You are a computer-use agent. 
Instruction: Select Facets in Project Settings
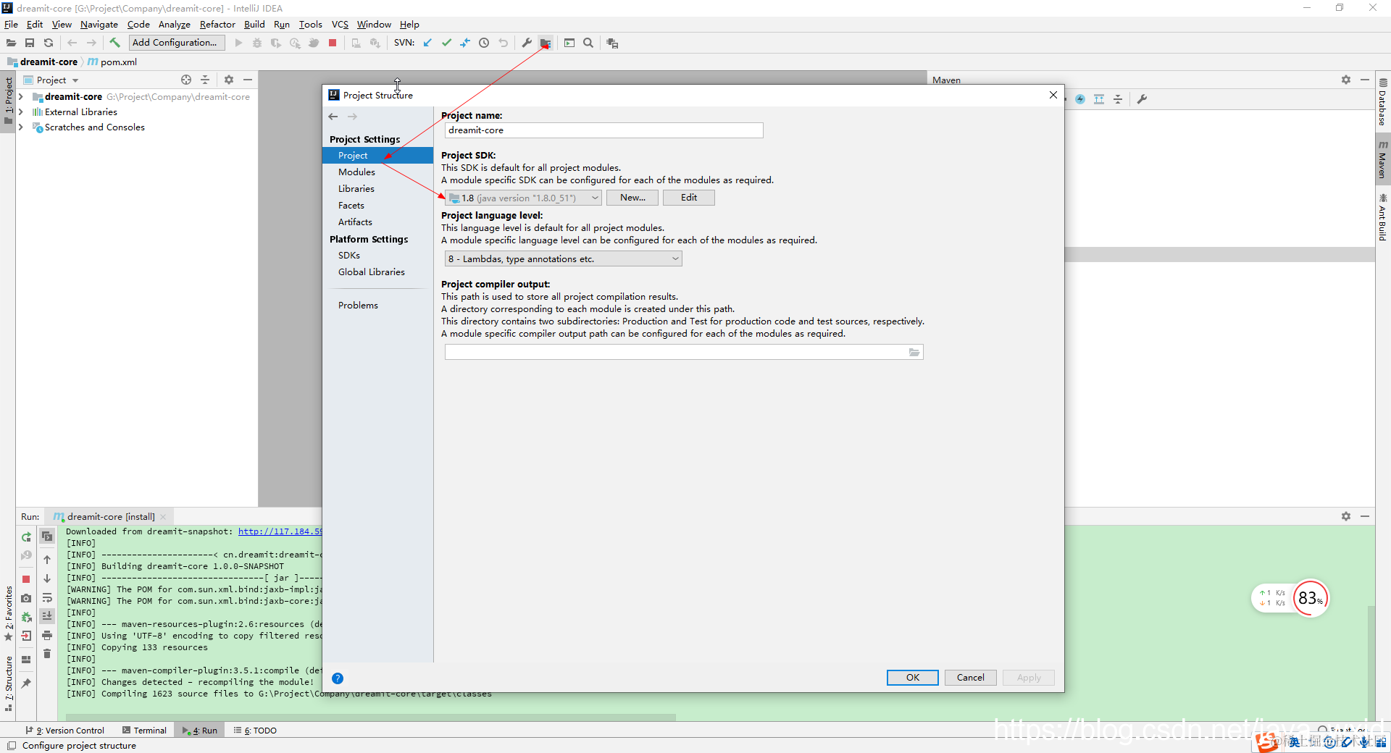pos(351,205)
